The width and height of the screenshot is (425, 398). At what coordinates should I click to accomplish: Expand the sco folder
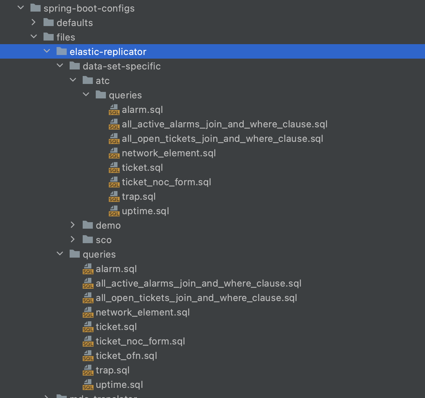point(73,240)
